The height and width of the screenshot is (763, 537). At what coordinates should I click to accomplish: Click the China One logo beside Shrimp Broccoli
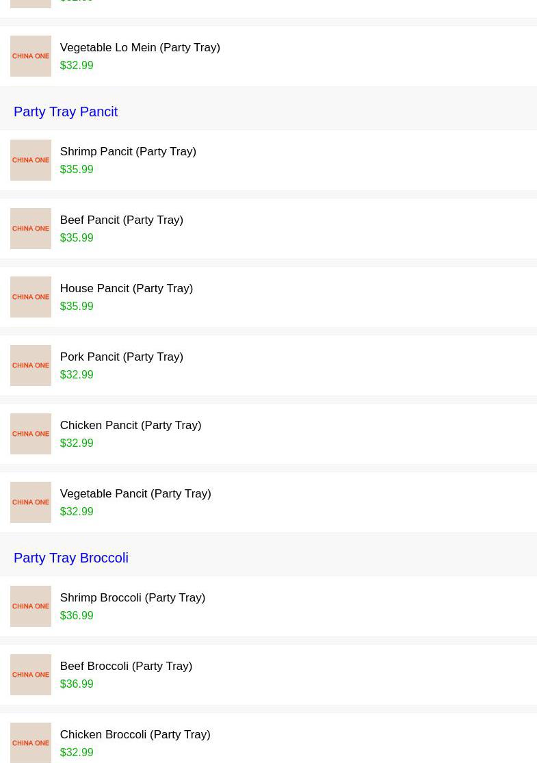pyautogui.click(x=31, y=606)
